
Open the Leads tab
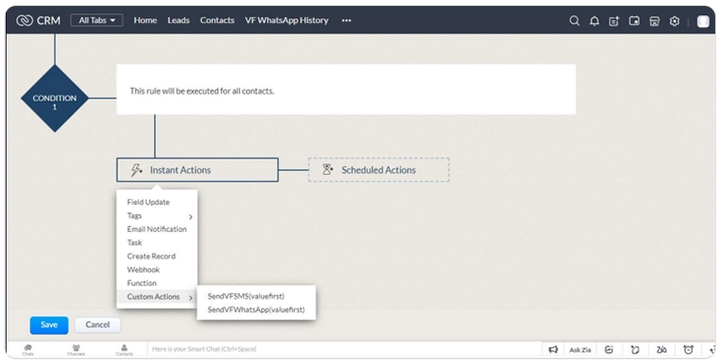pyautogui.click(x=178, y=20)
